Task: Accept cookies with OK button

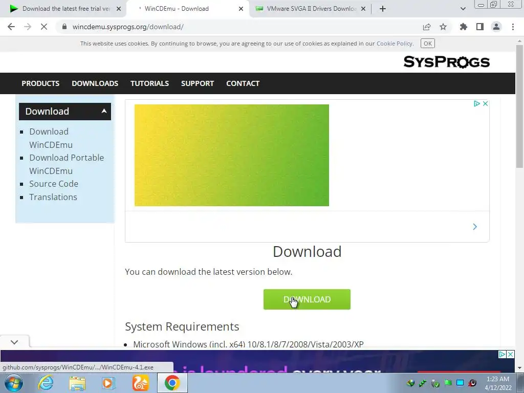Action: 427,43
